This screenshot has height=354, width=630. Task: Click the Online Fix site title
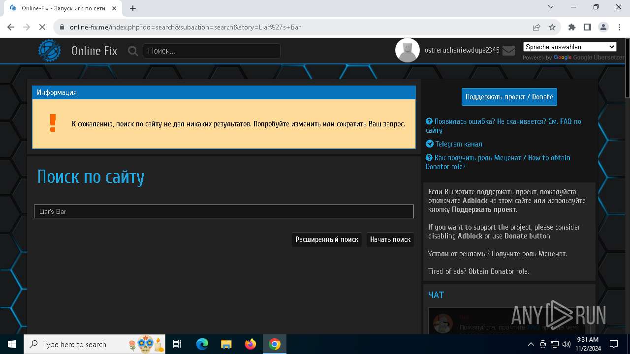(94, 51)
